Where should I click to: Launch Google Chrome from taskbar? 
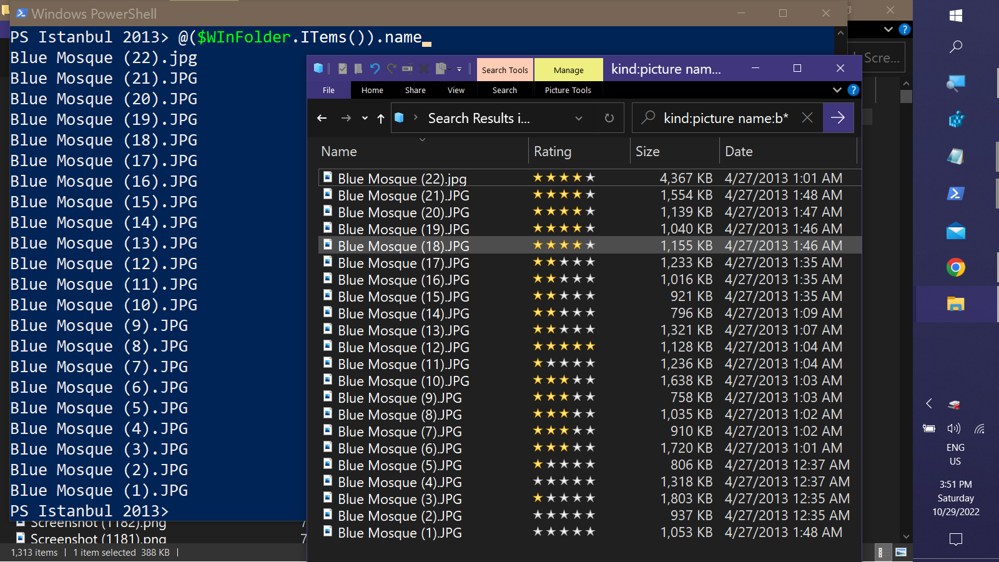(x=955, y=268)
